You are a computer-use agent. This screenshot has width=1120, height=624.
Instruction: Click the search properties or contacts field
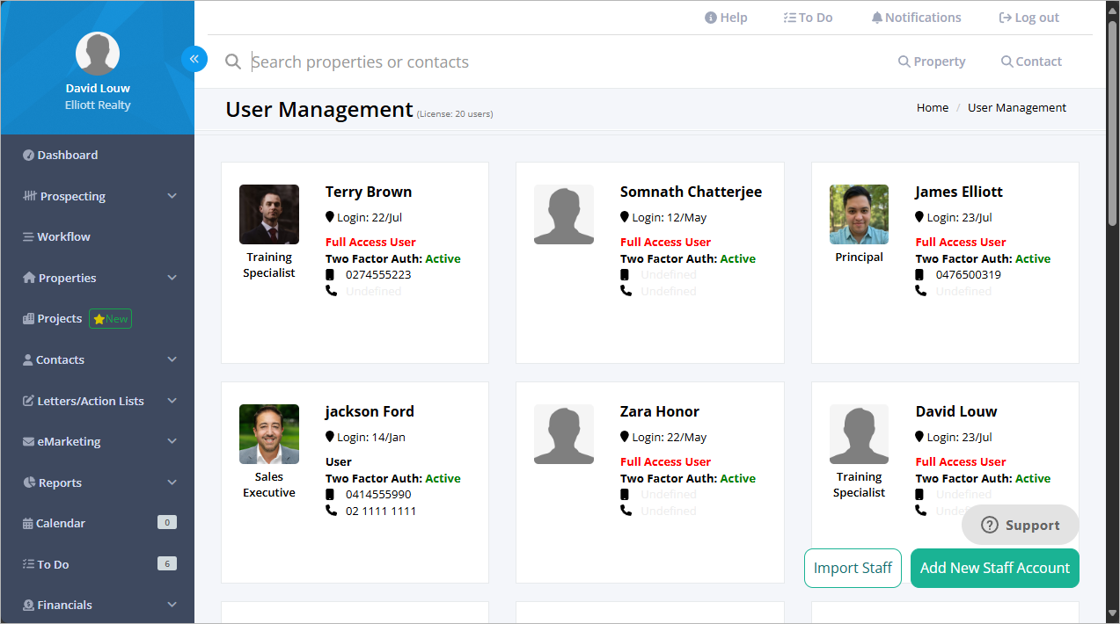coord(563,62)
